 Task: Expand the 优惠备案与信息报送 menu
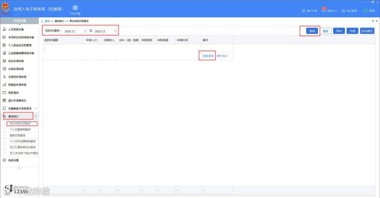point(36,108)
